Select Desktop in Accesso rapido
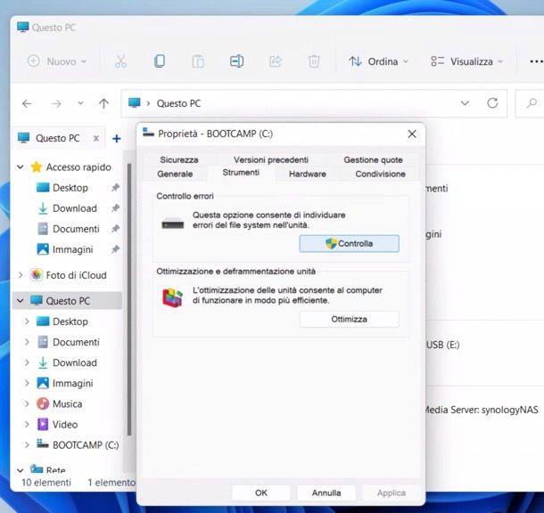This screenshot has width=544, height=513. point(70,188)
